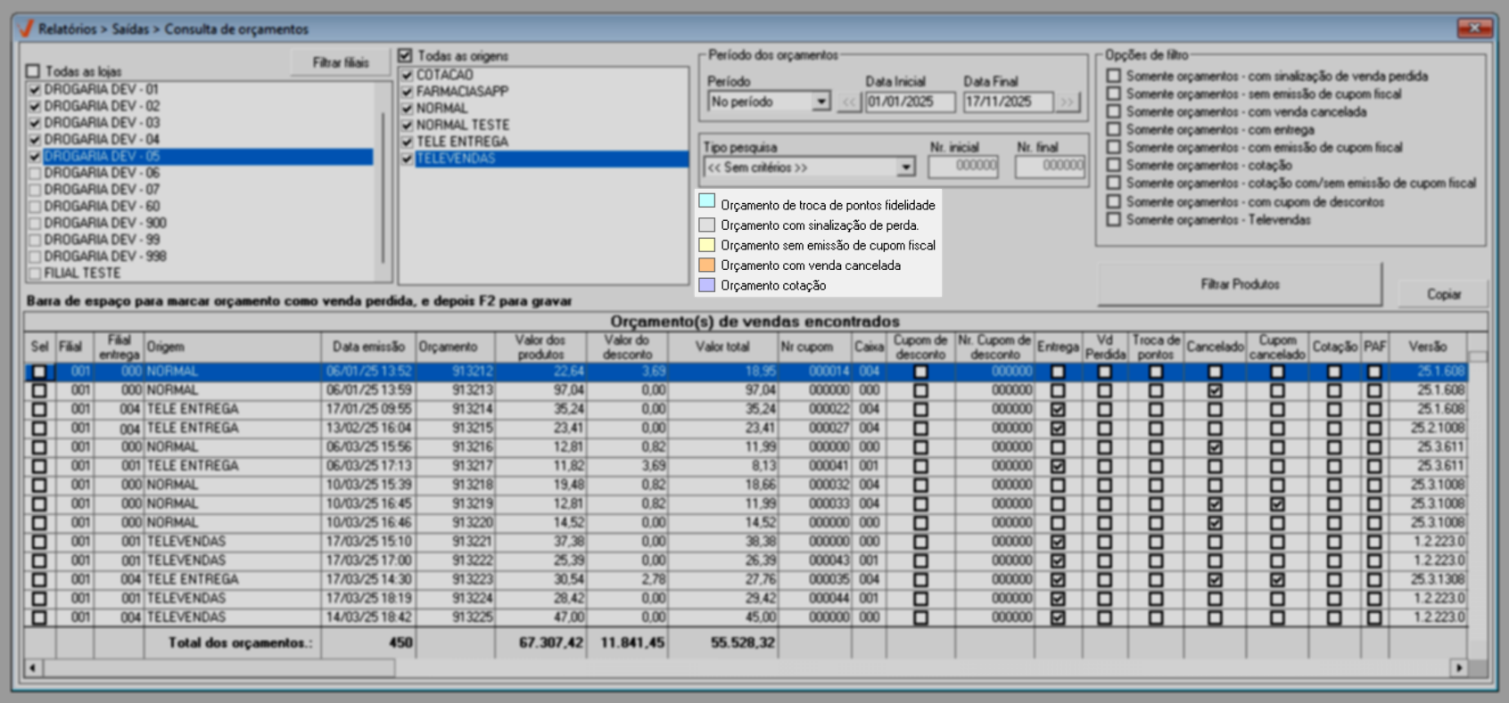The width and height of the screenshot is (1509, 703).
Task: Click the Valor total column header
Action: click(x=722, y=347)
